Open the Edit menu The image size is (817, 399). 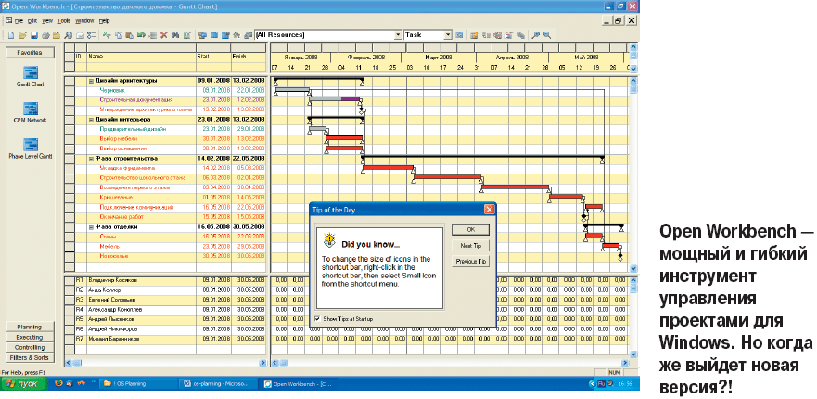[32, 20]
